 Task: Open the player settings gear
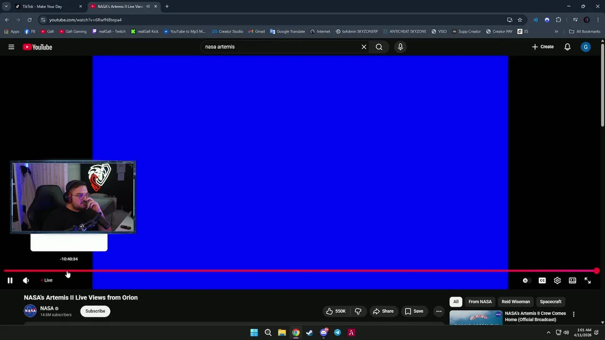557,280
